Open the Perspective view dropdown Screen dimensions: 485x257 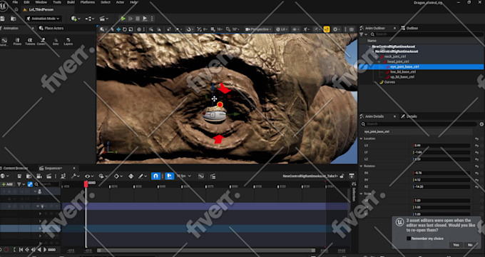click(258, 29)
